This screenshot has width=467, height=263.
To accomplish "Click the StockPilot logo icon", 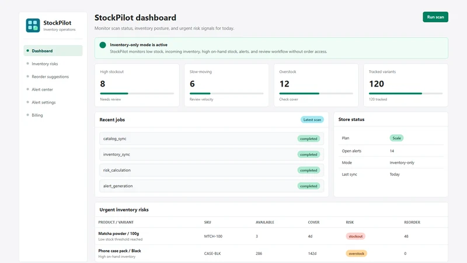I will [x=33, y=25].
